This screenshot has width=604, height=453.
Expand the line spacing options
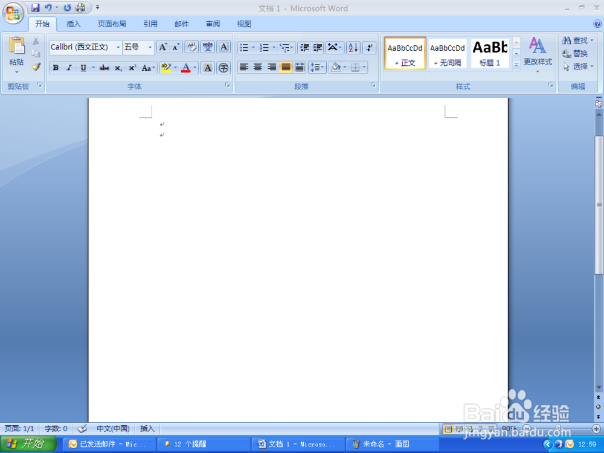[x=316, y=68]
